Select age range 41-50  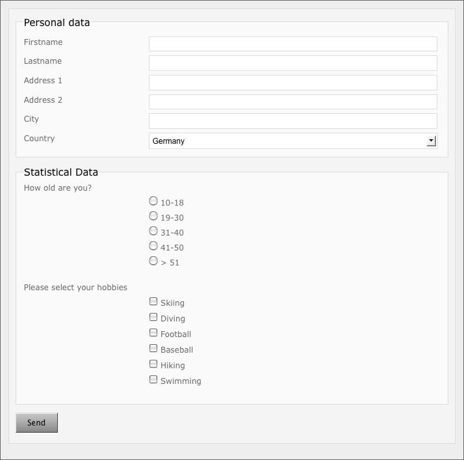pyautogui.click(x=153, y=246)
